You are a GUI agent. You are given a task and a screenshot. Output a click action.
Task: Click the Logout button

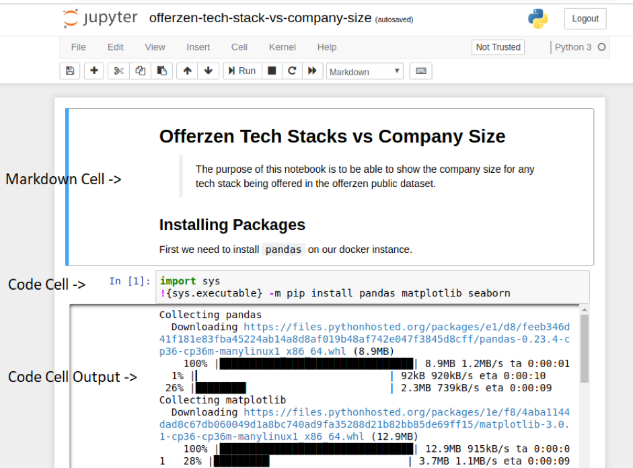(x=585, y=19)
